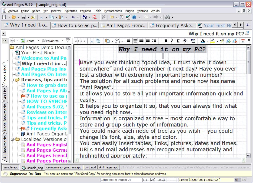This screenshot has height=183, width=253.
Task: Click the editor vertical scrollbar thumb
Action: pos(248,62)
